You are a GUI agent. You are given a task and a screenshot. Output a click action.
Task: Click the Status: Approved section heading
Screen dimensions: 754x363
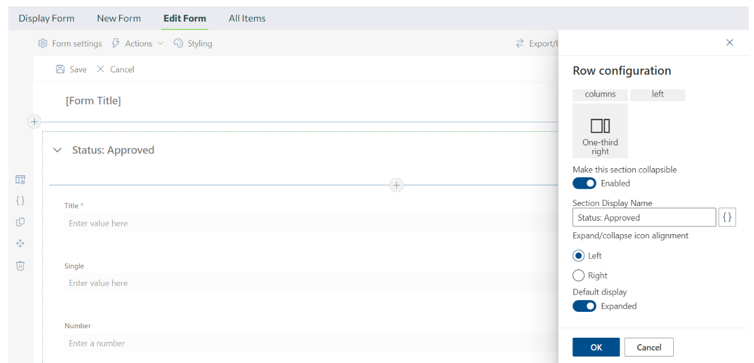(113, 150)
